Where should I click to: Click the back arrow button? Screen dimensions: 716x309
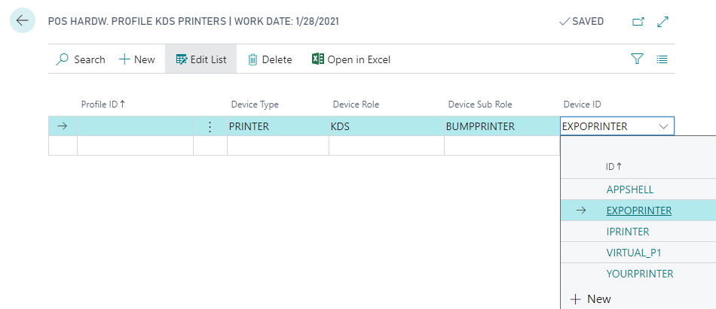point(22,21)
